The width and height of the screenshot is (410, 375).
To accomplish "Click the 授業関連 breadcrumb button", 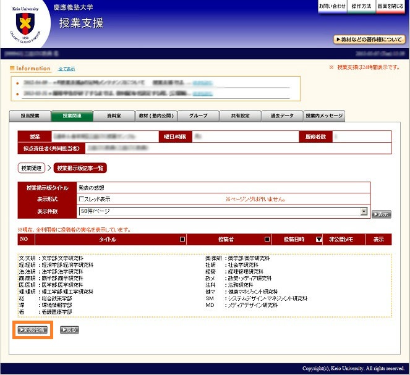I will 31,167.
